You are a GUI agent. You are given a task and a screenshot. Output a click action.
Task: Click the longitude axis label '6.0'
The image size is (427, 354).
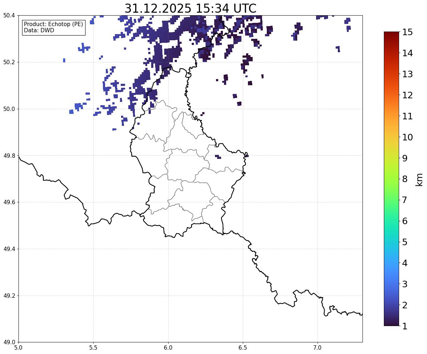click(168, 348)
